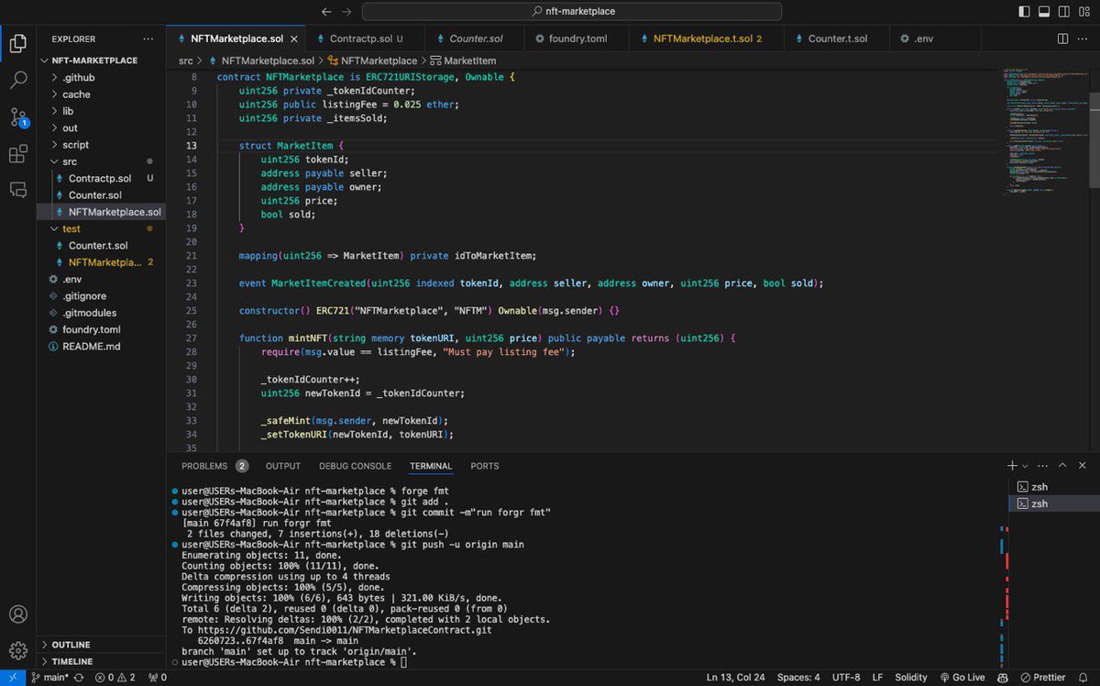Click the forwarded ports indicator in status bar
Screen dimensions: 1100x686
click(157, 677)
